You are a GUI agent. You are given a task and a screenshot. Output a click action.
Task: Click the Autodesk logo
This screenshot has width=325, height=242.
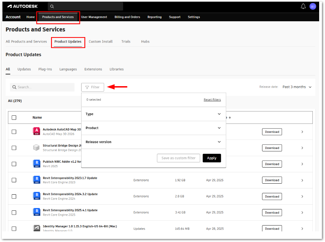[x=22, y=7]
